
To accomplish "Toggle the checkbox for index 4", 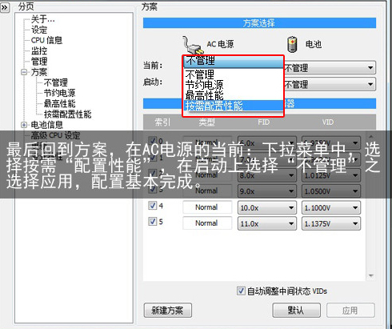I will (x=152, y=206).
